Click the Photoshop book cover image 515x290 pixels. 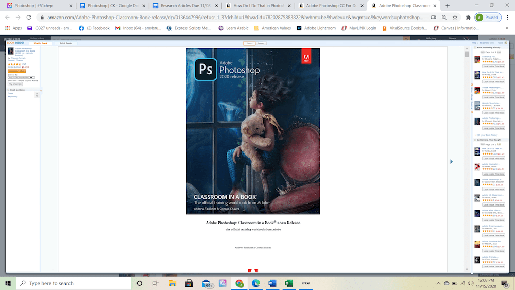pyautogui.click(x=253, y=131)
